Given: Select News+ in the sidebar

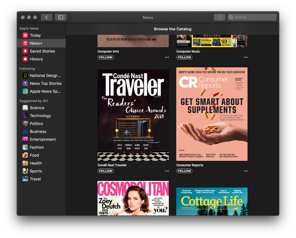Looking at the screenshot, I should pyautogui.click(x=36, y=43).
